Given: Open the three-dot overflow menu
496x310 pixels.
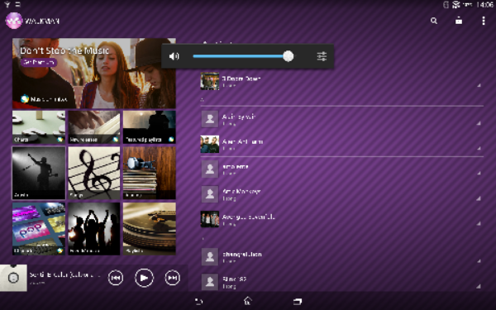Looking at the screenshot, I should coord(484,21).
